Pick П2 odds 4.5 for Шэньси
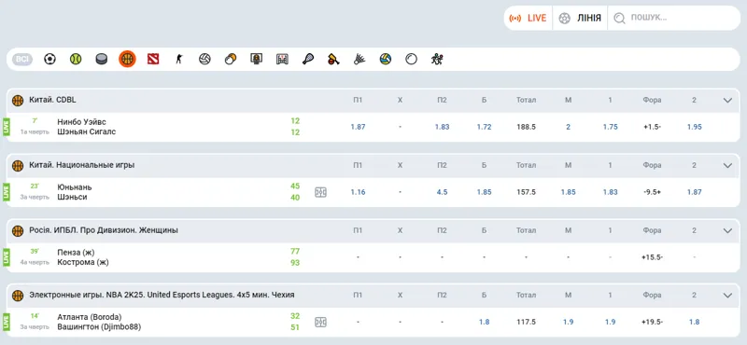 point(442,192)
